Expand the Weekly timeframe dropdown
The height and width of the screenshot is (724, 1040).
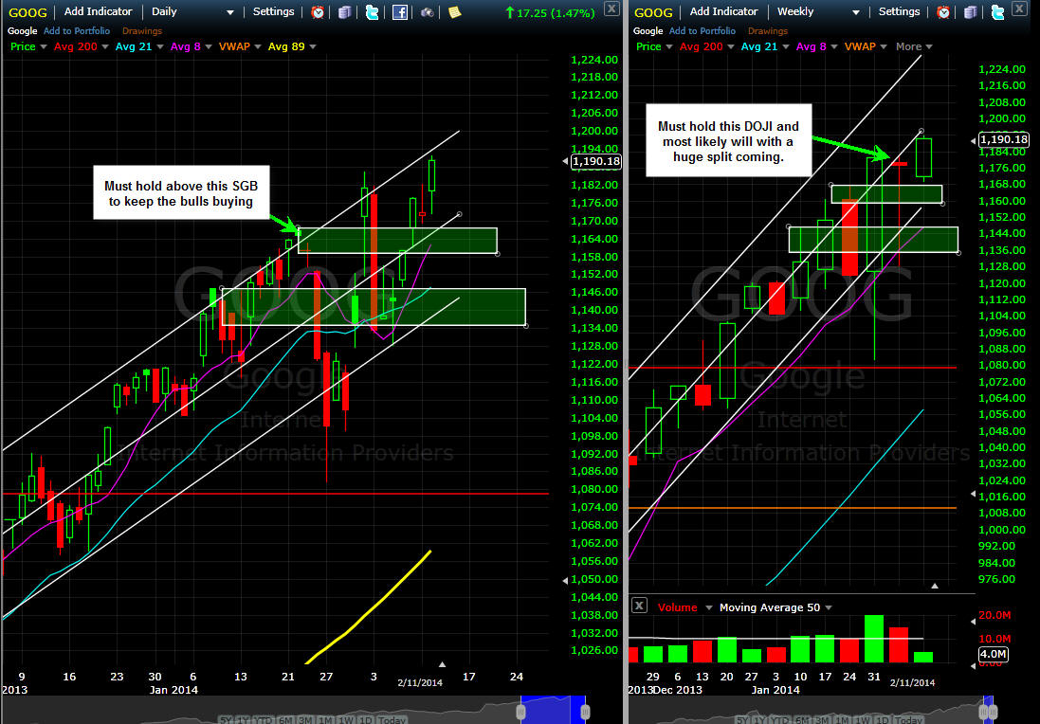(856, 12)
